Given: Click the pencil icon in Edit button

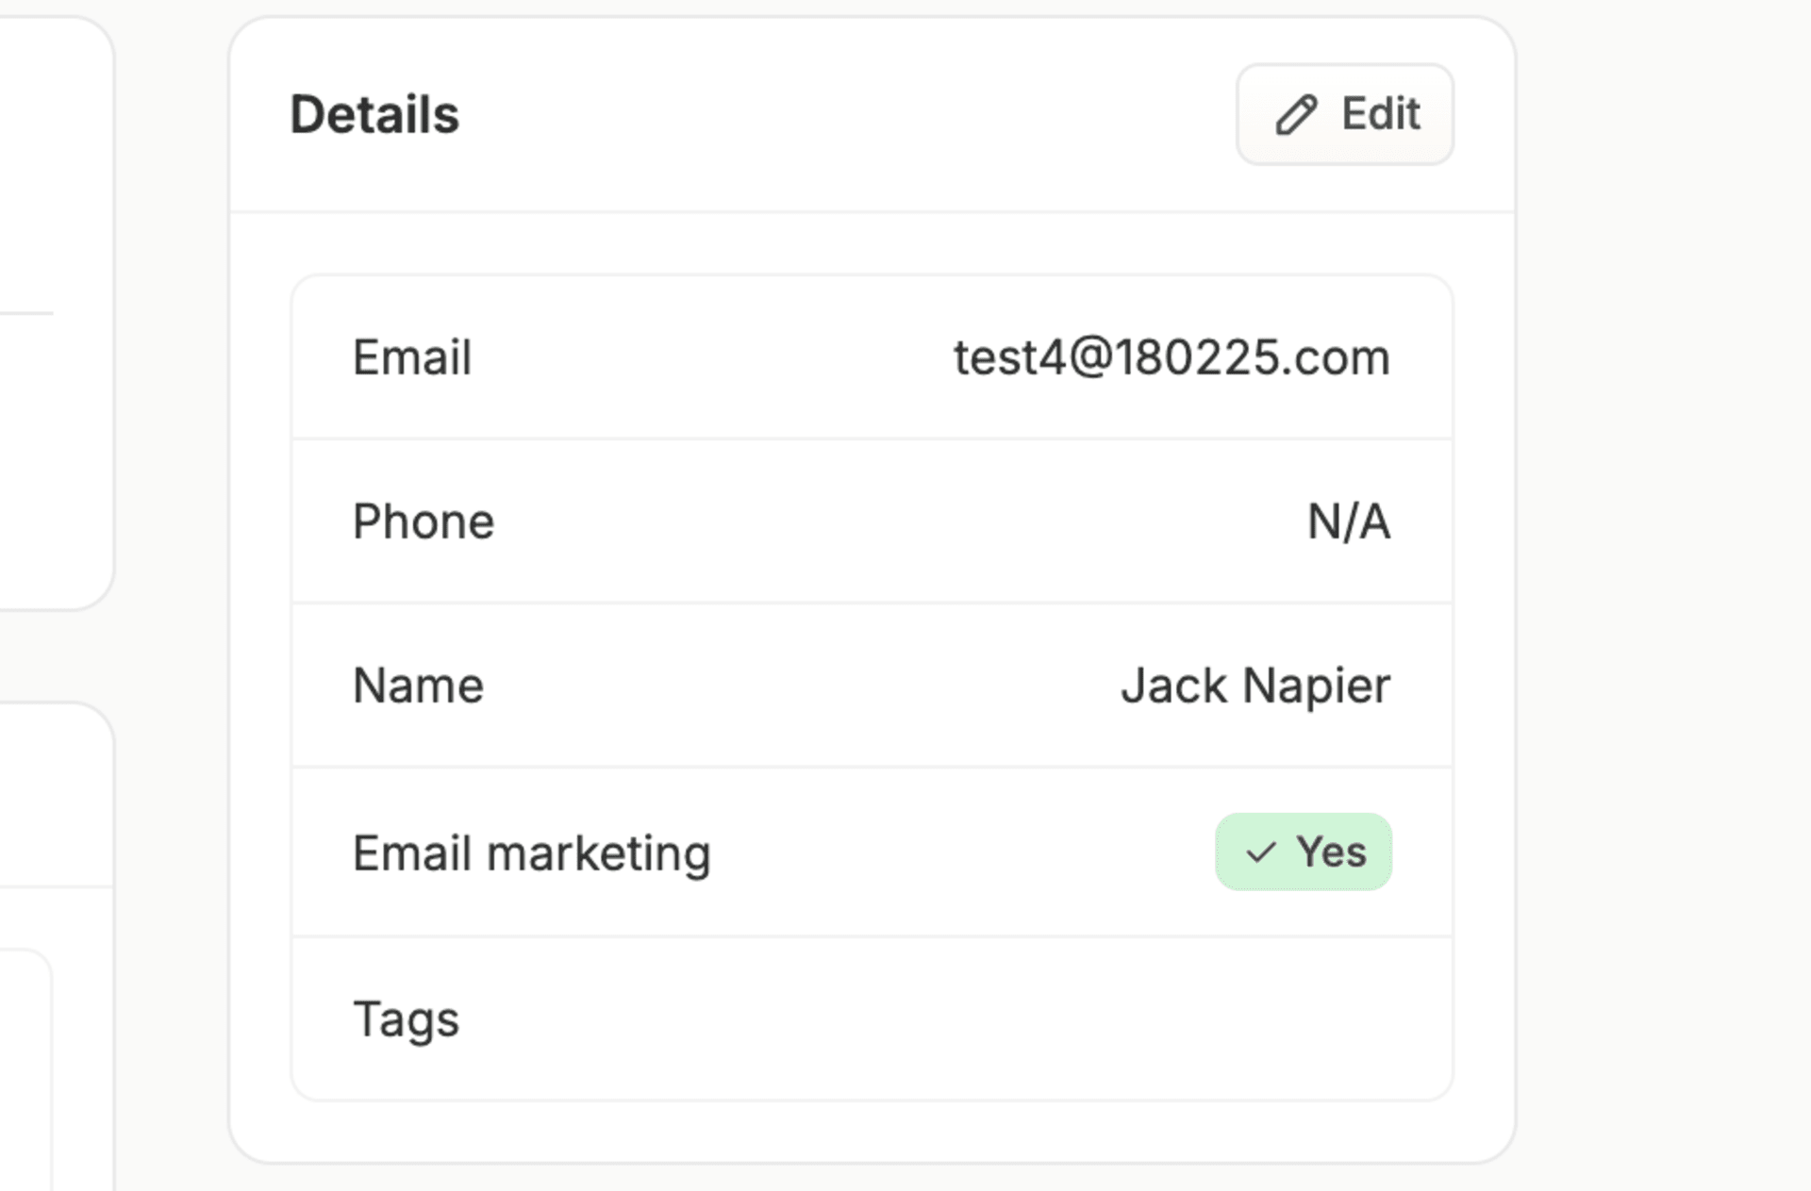Looking at the screenshot, I should [x=1296, y=115].
